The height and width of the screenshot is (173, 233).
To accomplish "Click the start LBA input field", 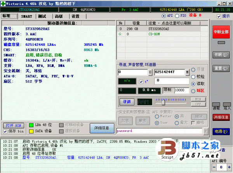I will 133,72.
